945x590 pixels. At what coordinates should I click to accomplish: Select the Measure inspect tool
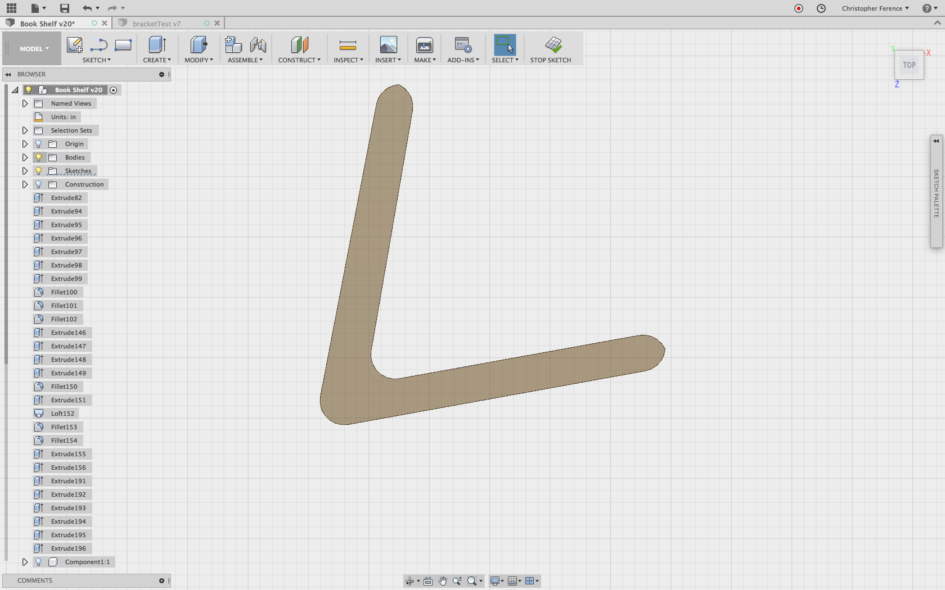[348, 45]
